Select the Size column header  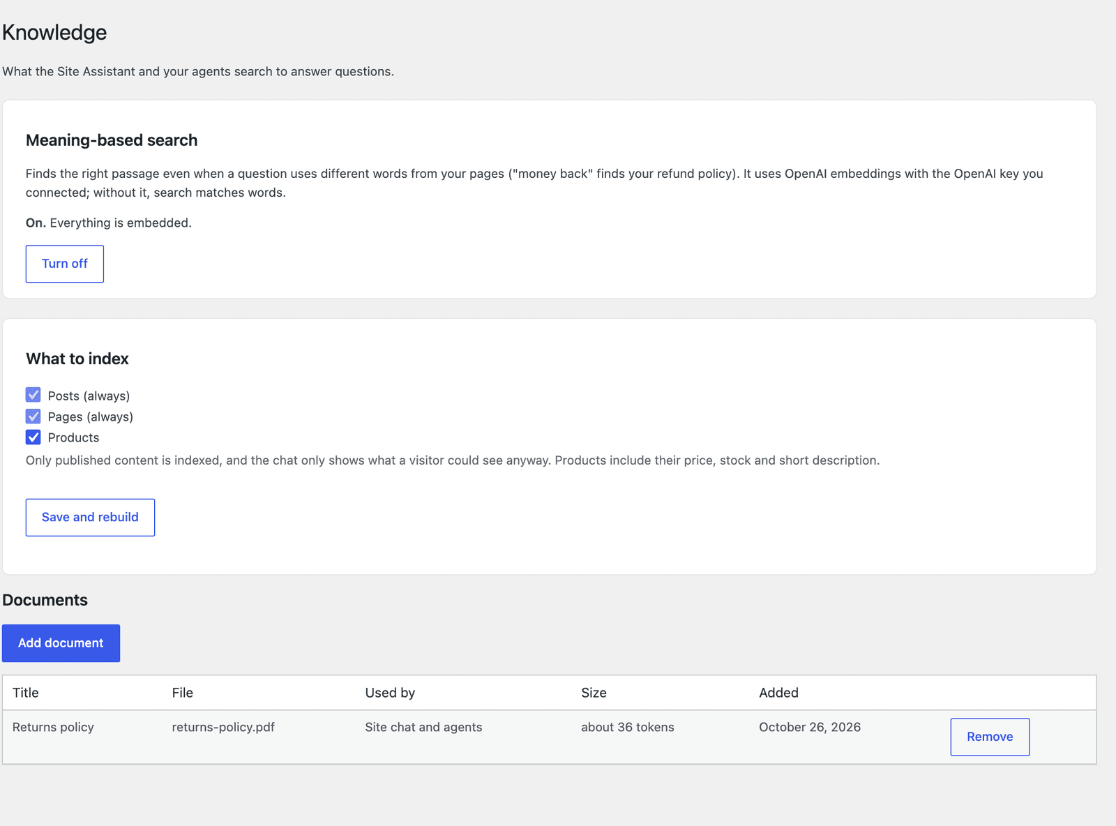594,693
